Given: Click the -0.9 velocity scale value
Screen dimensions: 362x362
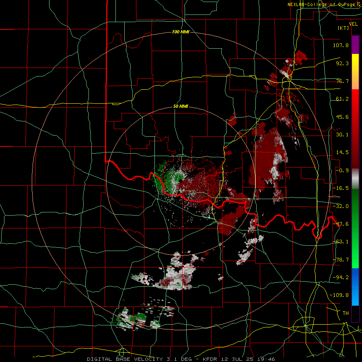Looking at the screenshot, I should tap(342, 171).
